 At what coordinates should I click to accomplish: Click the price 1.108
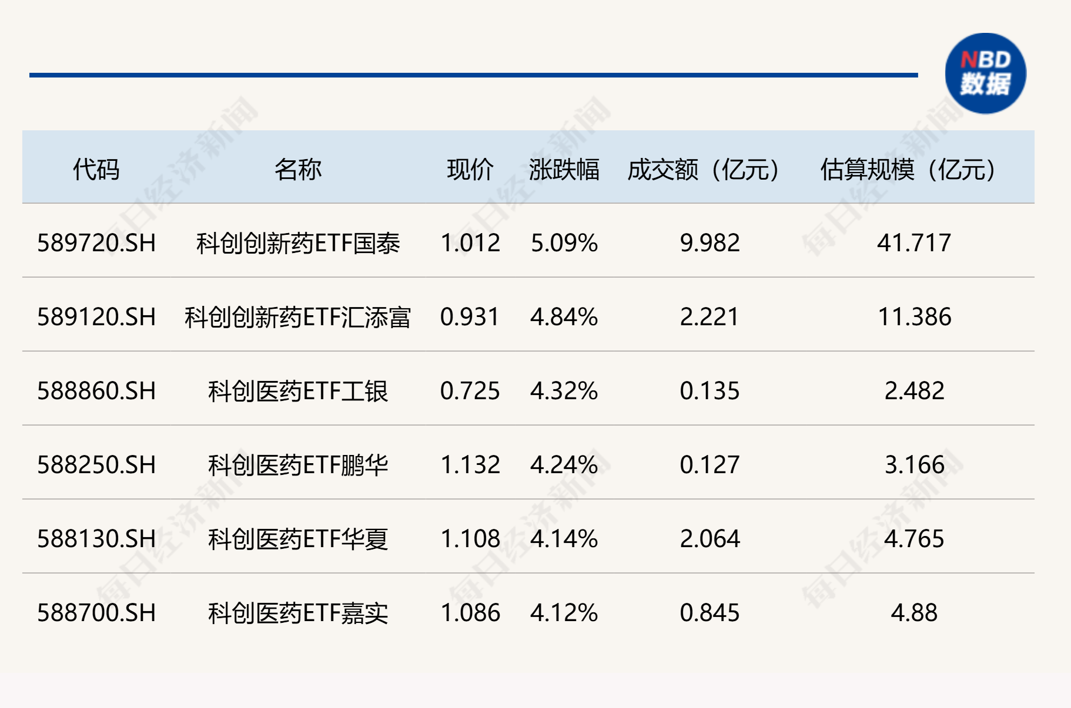[x=470, y=539]
